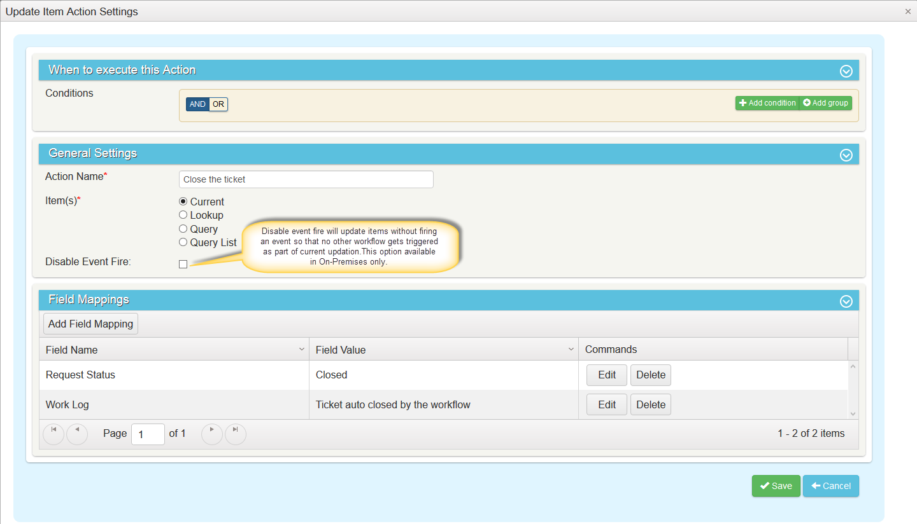Go to previous page of grid
This screenshot has width=917, height=524.
click(x=77, y=434)
